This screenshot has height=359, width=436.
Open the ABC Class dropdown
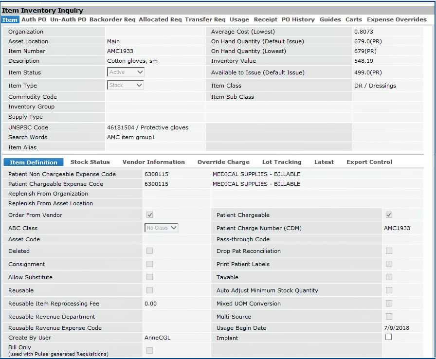162,228
